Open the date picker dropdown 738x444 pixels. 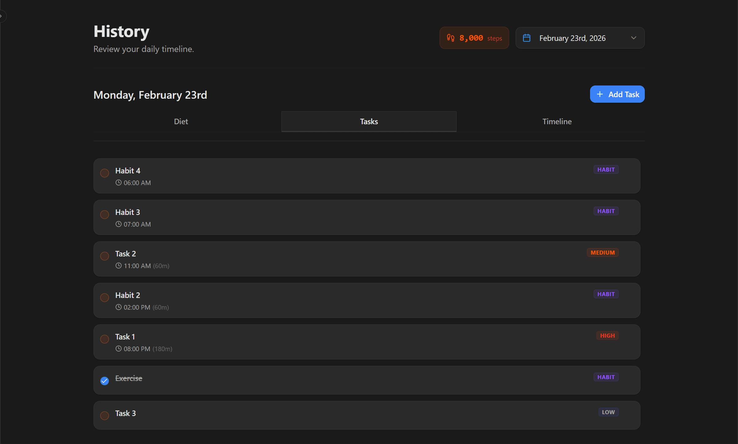pos(634,38)
